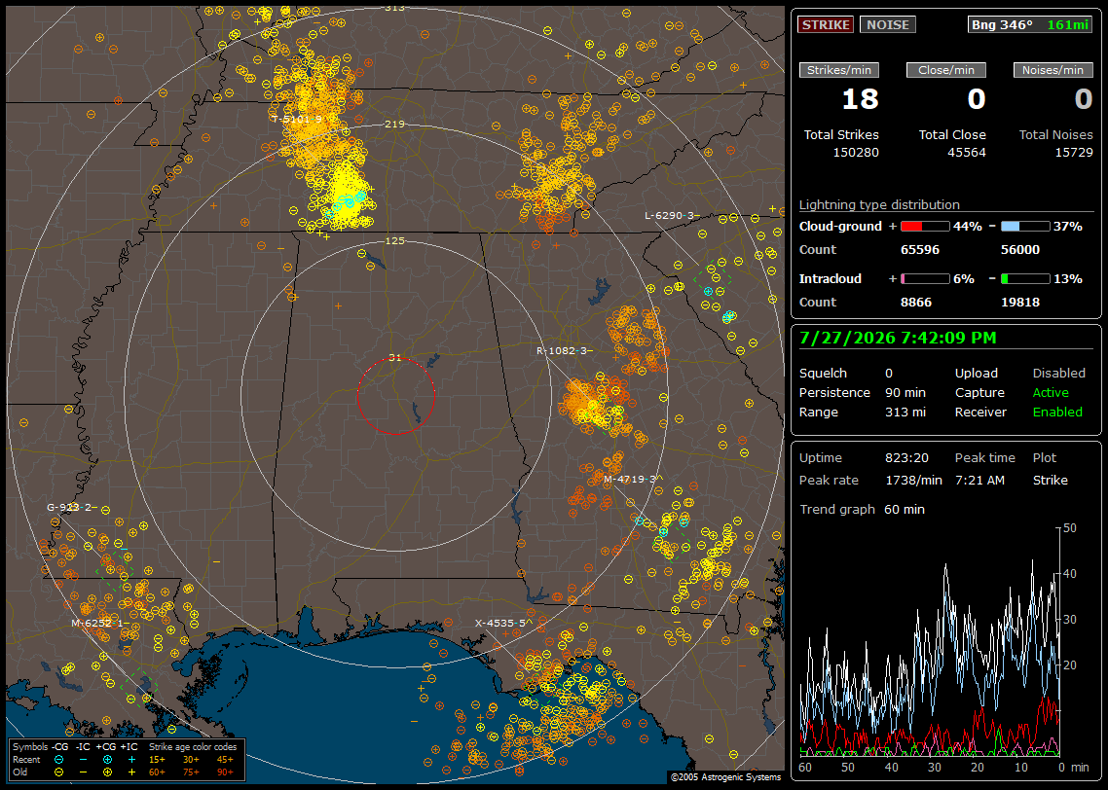Image resolution: width=1108 pixels, height=790 pixels.
Task: Click the Range value 313 mi
Action: (905, 412)
